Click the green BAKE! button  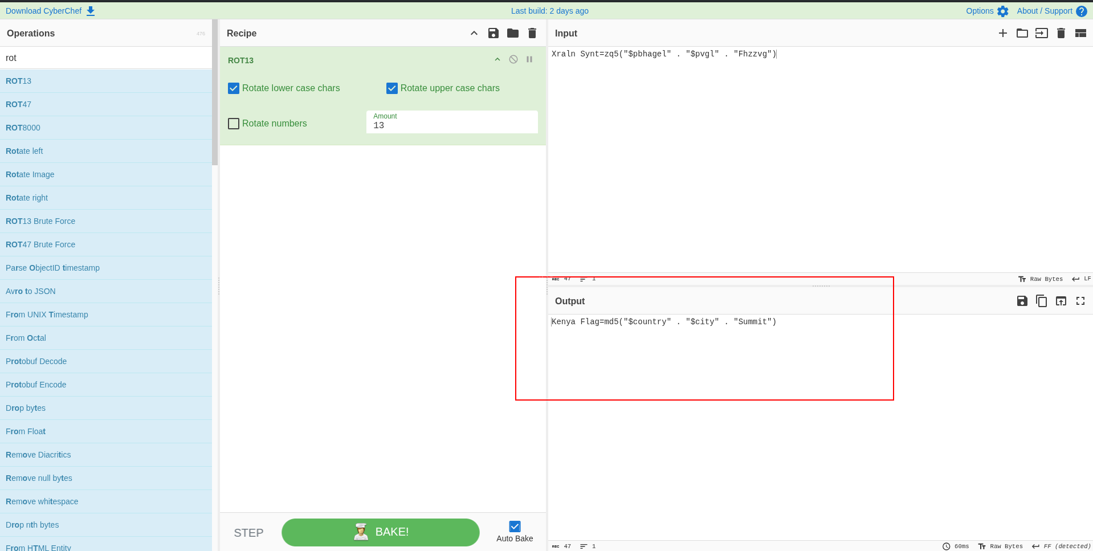(381, 532)
